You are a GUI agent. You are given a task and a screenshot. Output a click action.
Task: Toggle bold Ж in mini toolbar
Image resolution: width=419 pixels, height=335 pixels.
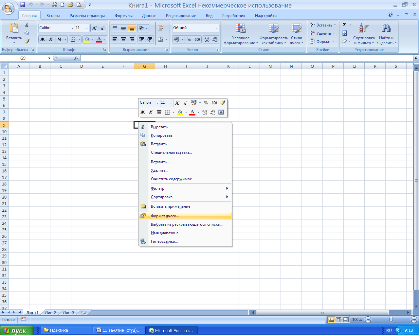pyautogui.click(x=143, y=112)
